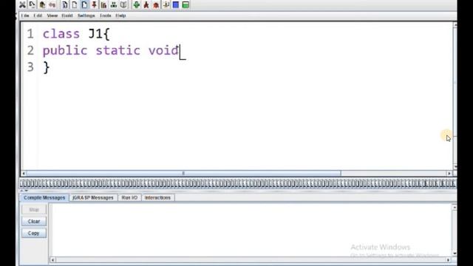This screenshot has width=473, height=266.
Task: Open the Tools menu
Action: (105, 16)
